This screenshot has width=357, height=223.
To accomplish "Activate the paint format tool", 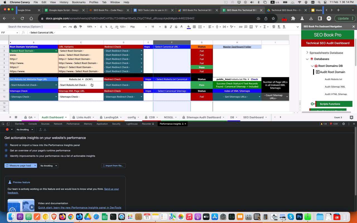I will pos(81,27).
